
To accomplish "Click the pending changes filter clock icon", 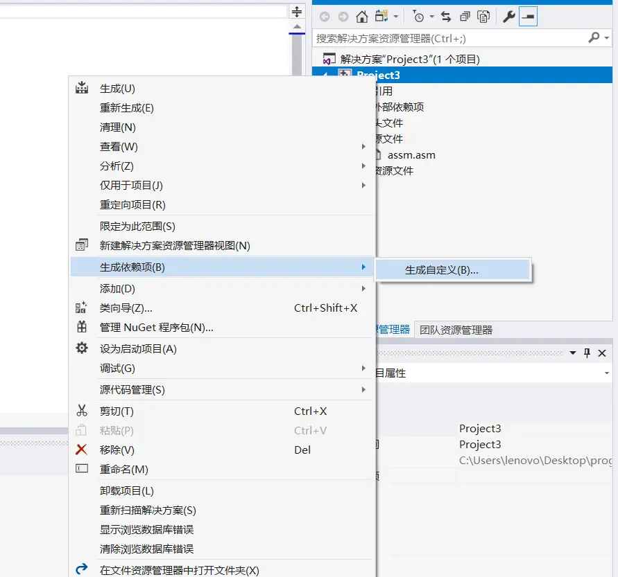I will (x=418, y=17).
